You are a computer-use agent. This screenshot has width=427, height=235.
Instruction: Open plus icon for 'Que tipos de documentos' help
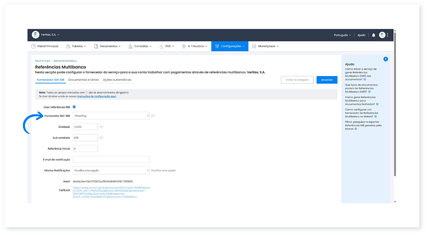point(369,92)
